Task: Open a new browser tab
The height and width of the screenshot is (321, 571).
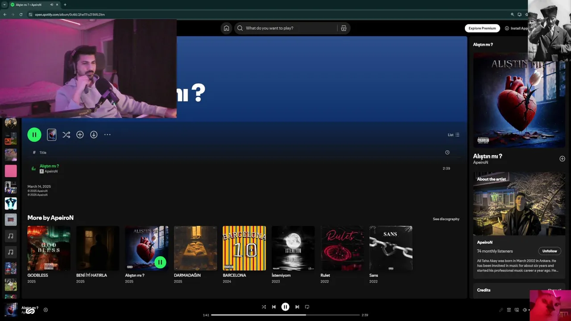Action: (x=65, y=4)
